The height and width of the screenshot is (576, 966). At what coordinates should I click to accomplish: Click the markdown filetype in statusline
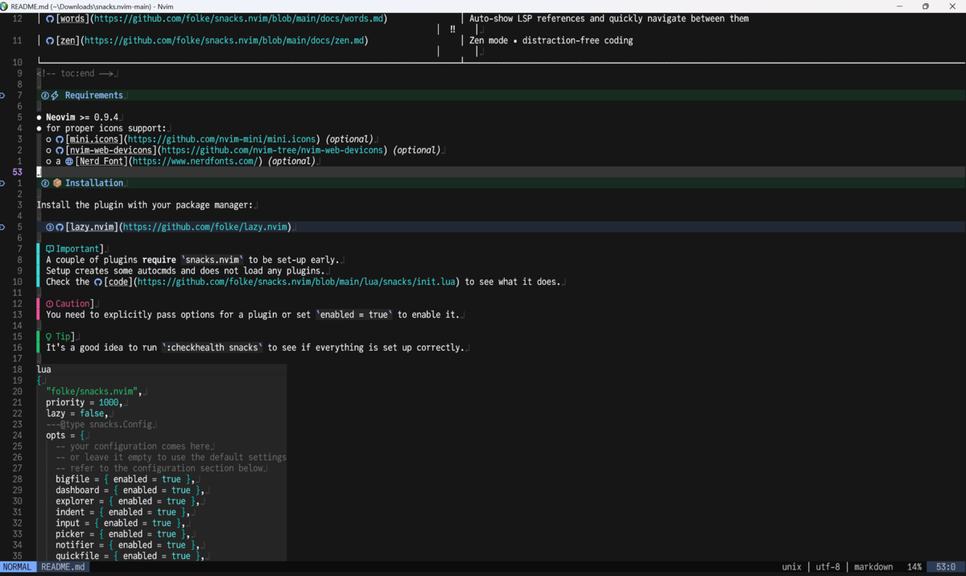(873, 567)
